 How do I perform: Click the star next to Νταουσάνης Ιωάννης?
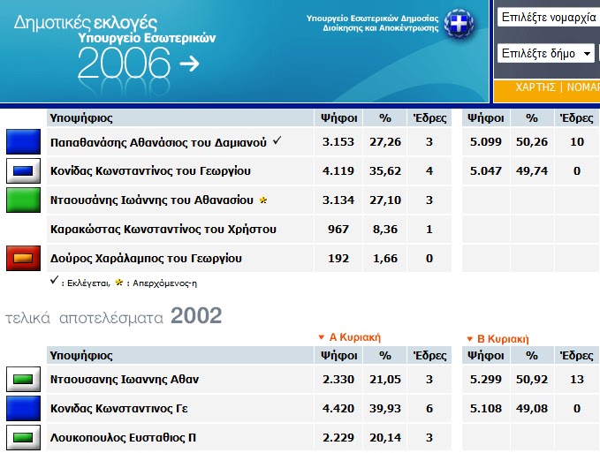pos(262,200)
